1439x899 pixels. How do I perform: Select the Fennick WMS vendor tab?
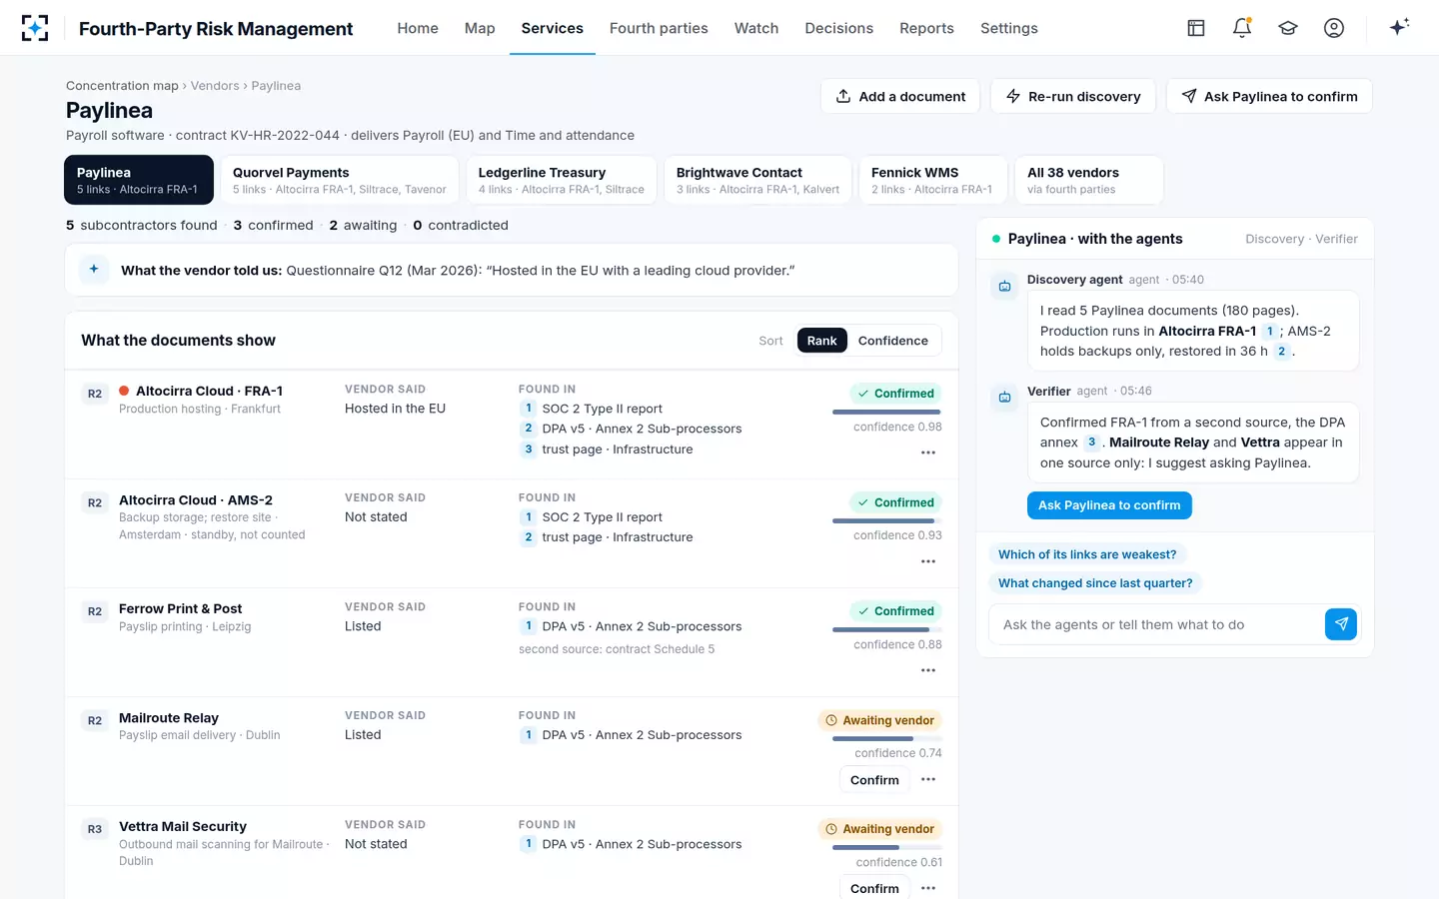933,180
